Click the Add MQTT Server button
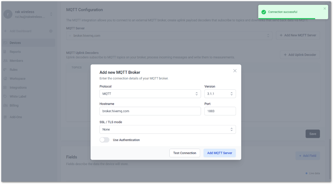This screenshot has width=333, height=184. click(x=220, y=153)
